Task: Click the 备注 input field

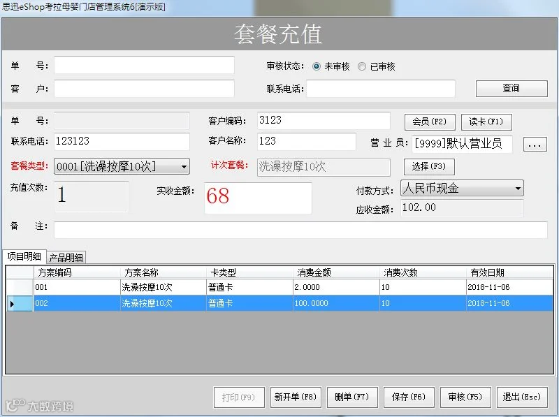Action: [x=300, y=230]
